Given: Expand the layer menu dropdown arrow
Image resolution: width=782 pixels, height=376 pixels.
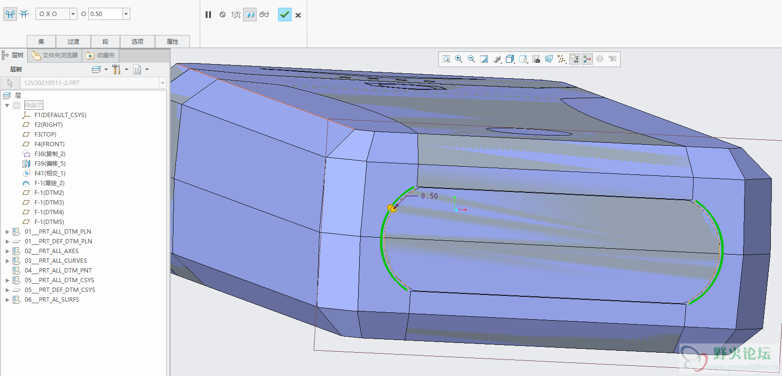Looking at the screenshot, I should pyautogui.click(x=106, y=69).
